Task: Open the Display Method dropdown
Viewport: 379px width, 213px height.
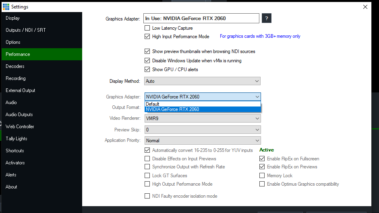Action: click(202, 81)
